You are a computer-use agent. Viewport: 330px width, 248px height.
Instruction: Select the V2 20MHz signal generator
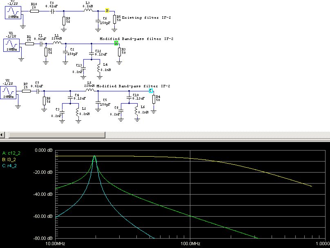coord(8,93)
